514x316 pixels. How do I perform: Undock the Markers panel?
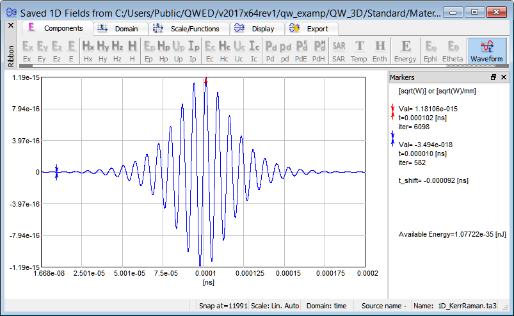[494, 77]
